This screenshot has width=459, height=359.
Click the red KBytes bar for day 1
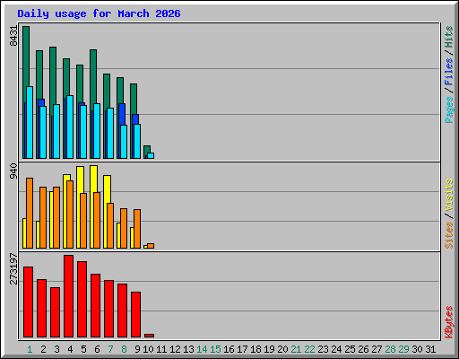click(28, 302)
